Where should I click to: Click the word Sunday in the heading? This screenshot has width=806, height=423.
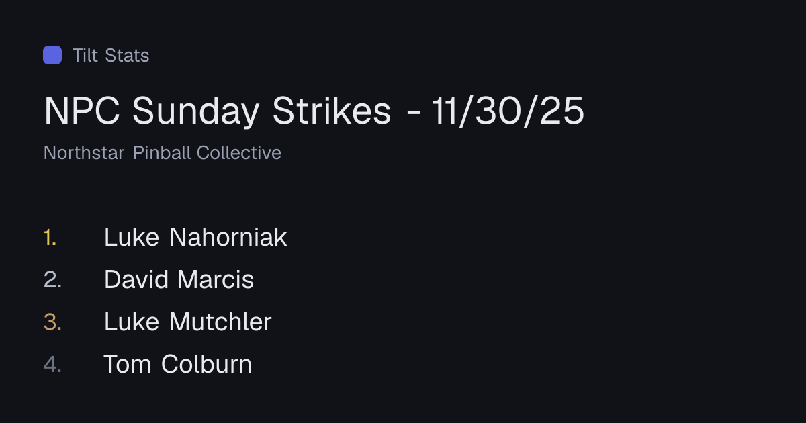[x=195, y=111]
